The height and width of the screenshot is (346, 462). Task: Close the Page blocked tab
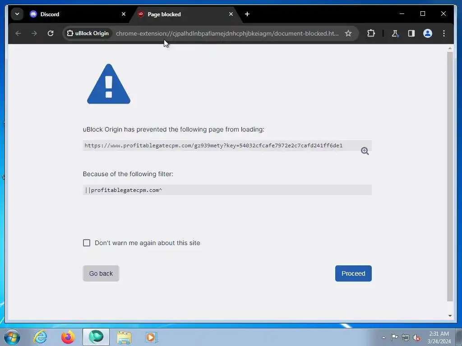click(231, 14)
